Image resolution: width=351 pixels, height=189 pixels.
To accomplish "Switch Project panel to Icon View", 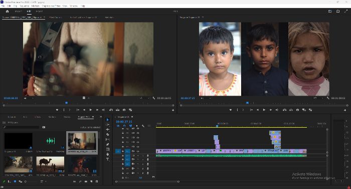I will 15,181.
